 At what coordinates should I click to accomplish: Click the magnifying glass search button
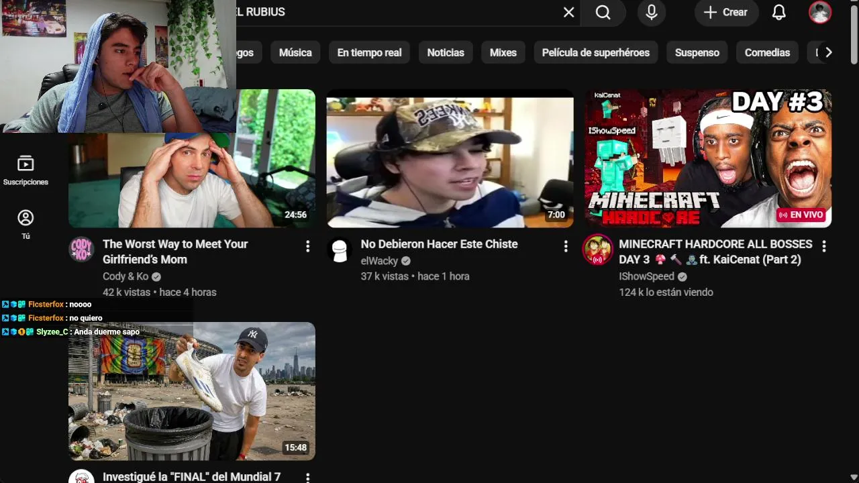pos(603,12)
